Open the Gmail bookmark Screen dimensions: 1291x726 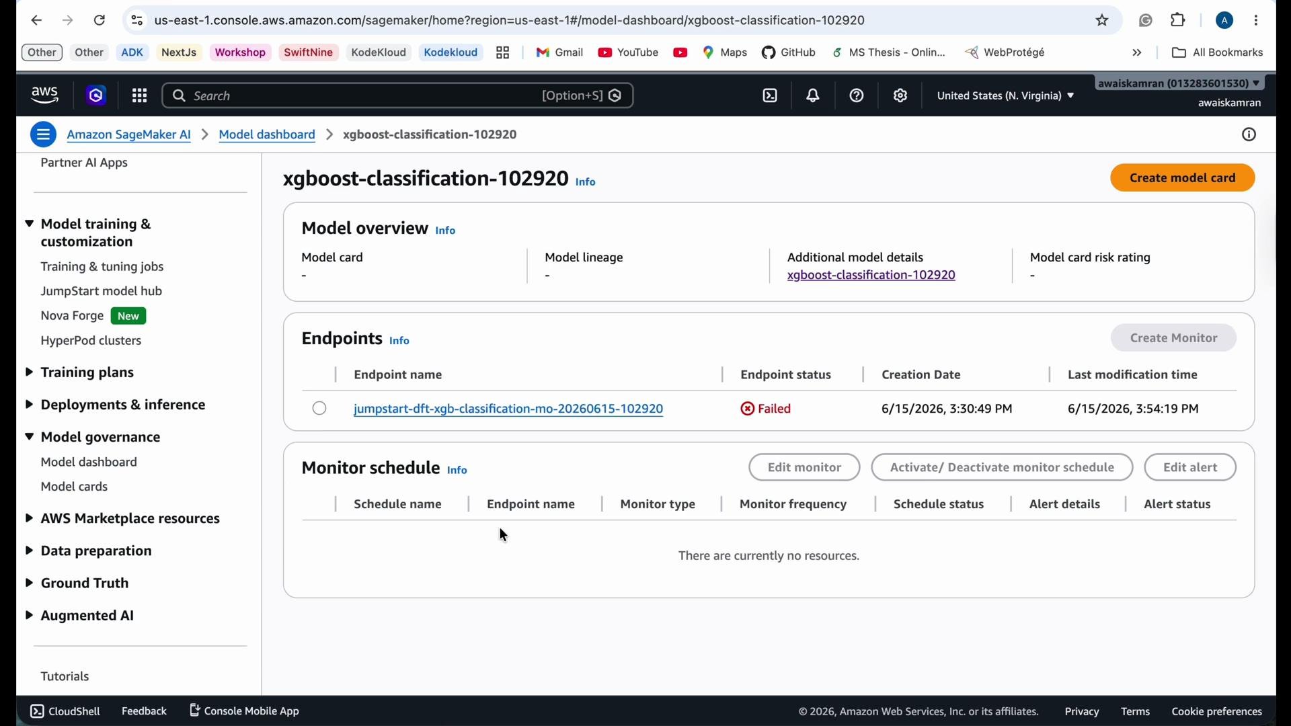point(559,53)
